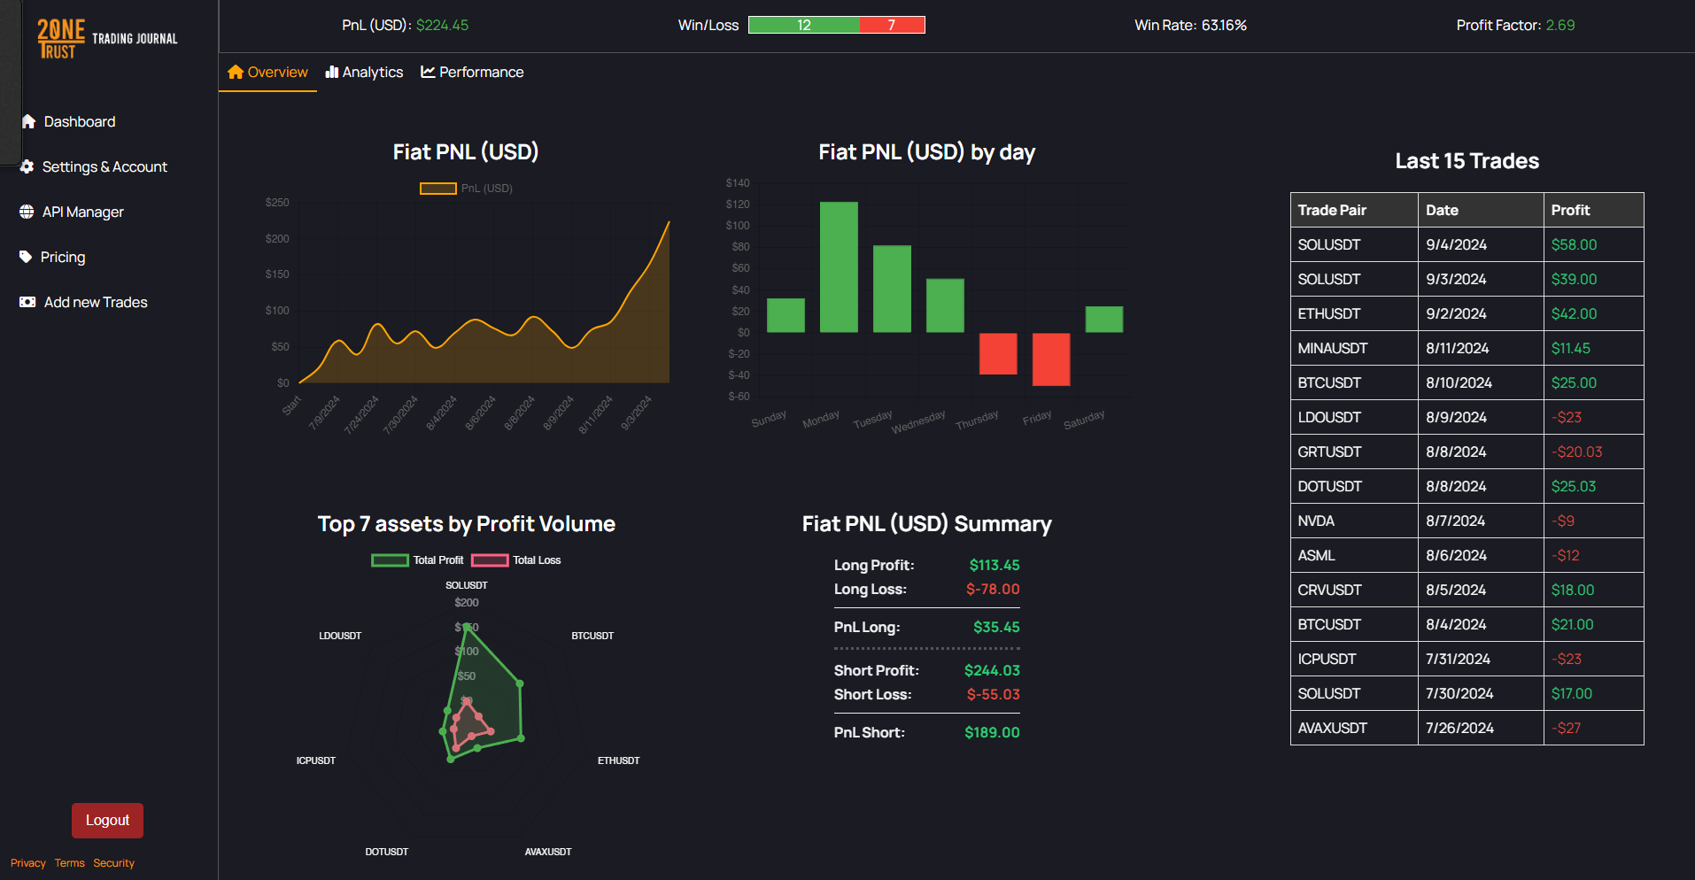
Task: Switch to the Performance tab
Action: 472,72
